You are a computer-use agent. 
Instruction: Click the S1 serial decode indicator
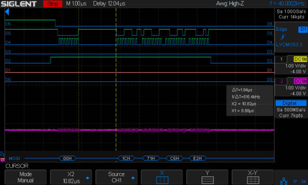point(2,154)
